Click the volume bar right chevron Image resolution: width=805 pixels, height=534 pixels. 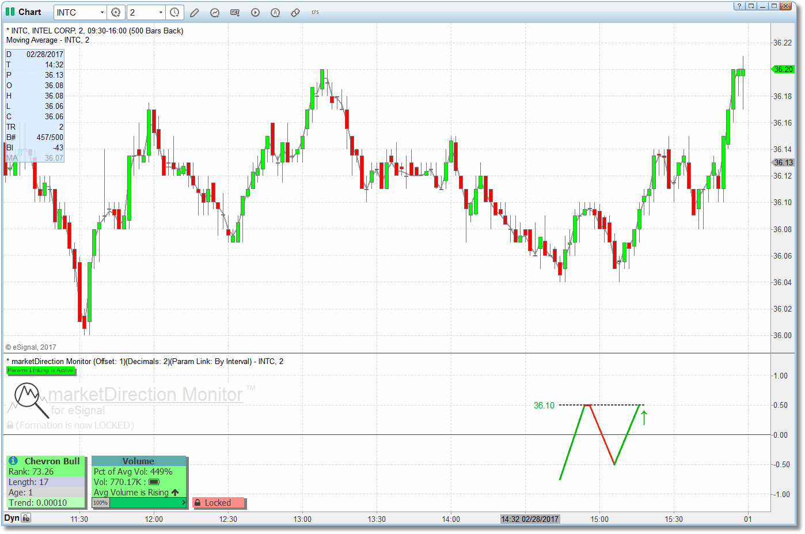coord(184,503)
